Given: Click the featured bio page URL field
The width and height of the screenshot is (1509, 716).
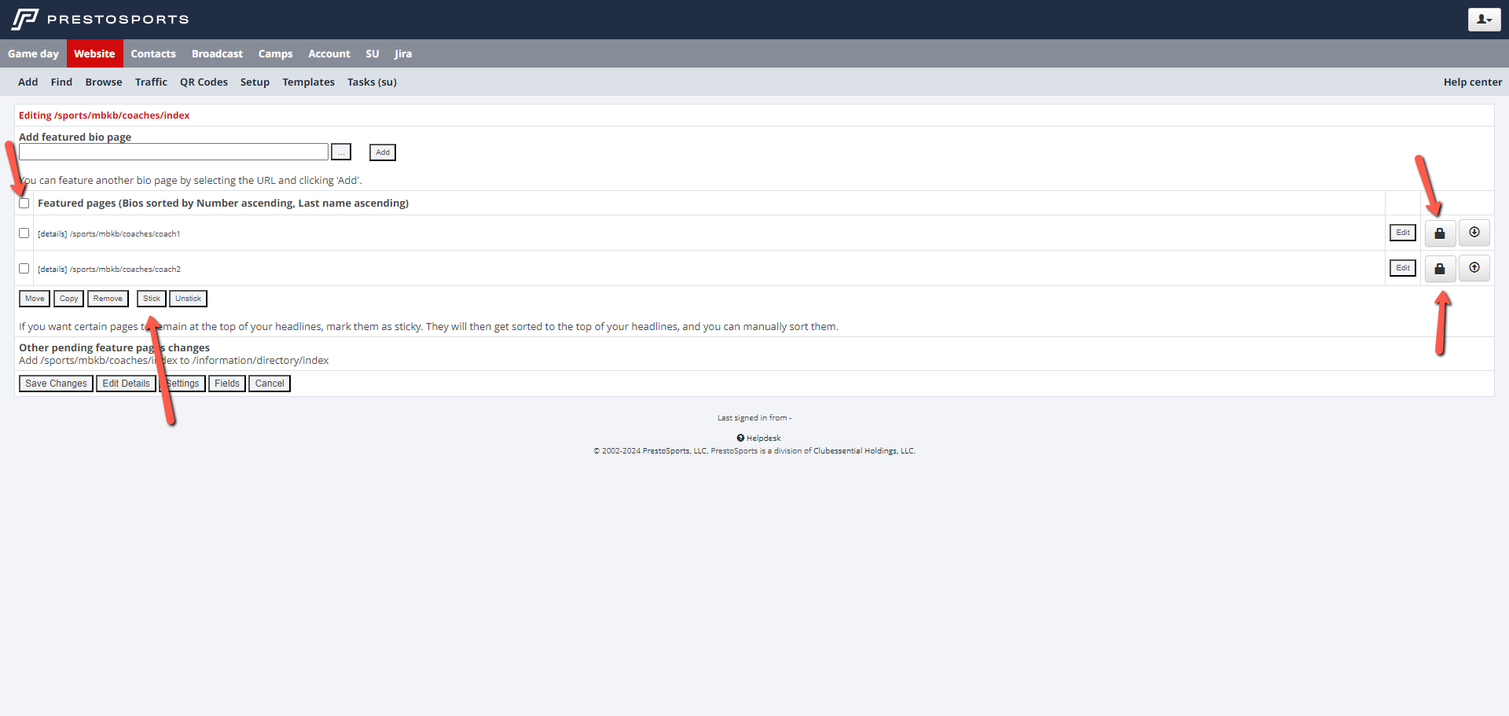Looking at the screenshot, I should click(173, 152).
